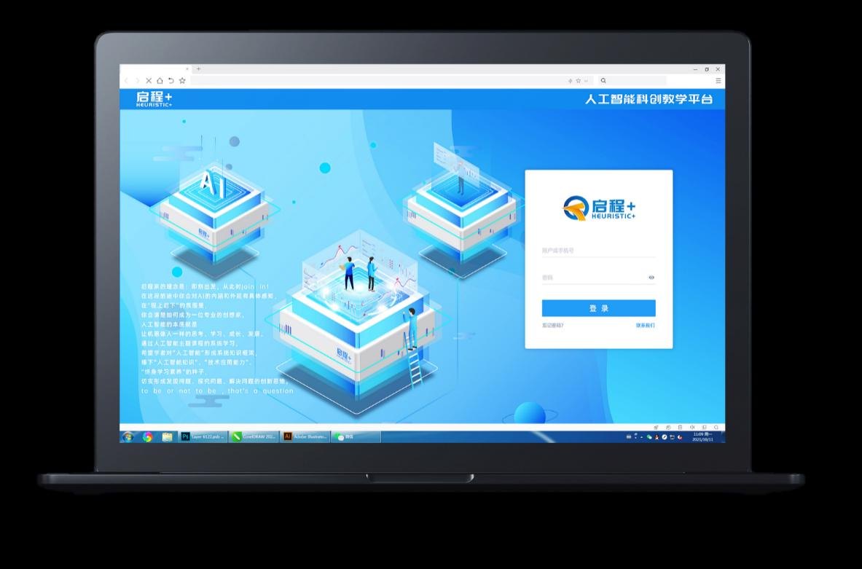Switch to the Photoshop taskbar window
The width and height of the screenshot is (862, 569).
(203, 437)
